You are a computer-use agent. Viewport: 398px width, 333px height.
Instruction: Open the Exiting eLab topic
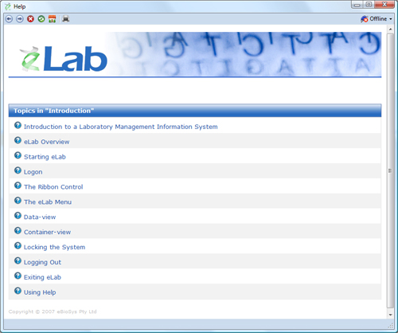[42, 277]
